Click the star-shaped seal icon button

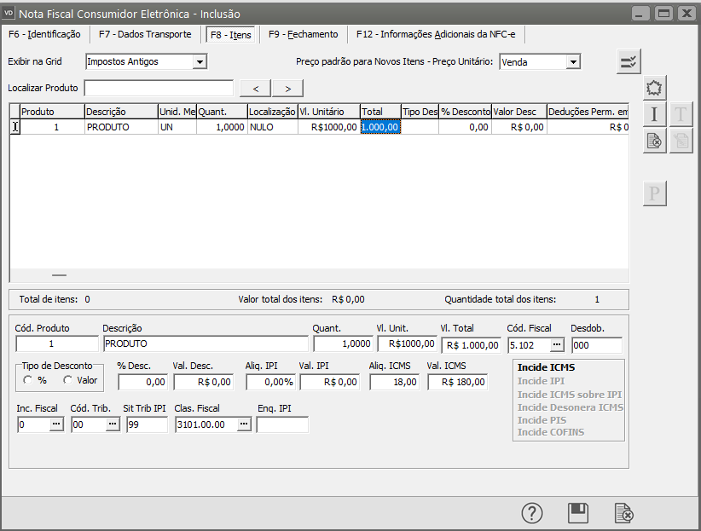(655, 88)
